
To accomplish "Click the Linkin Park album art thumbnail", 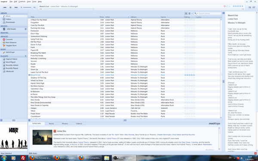I will [x=14, y=137].
